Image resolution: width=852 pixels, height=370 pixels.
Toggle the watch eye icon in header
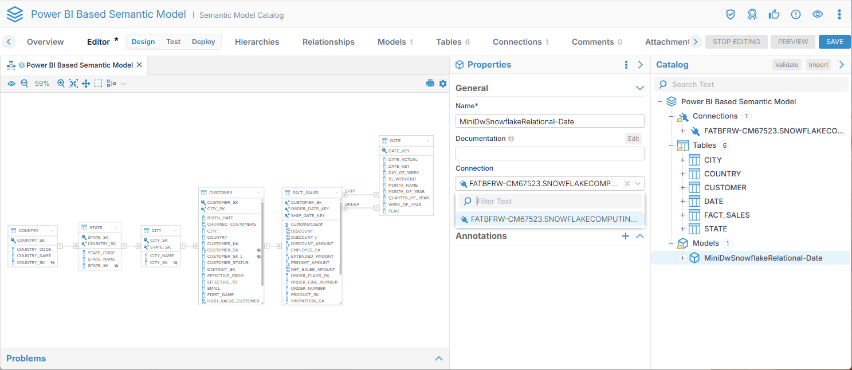tap(818, 14)
